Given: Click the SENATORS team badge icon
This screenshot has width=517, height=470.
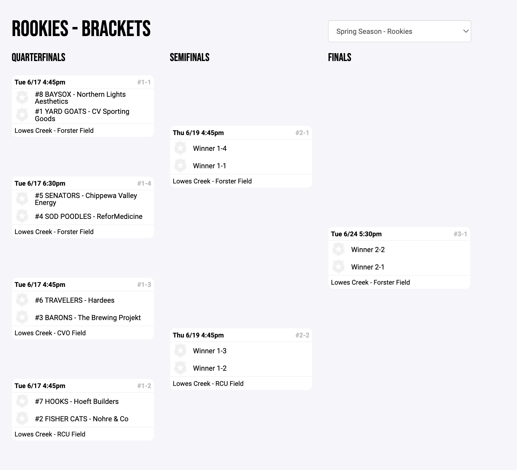Looking at the screenshot, I should [22, 199].
